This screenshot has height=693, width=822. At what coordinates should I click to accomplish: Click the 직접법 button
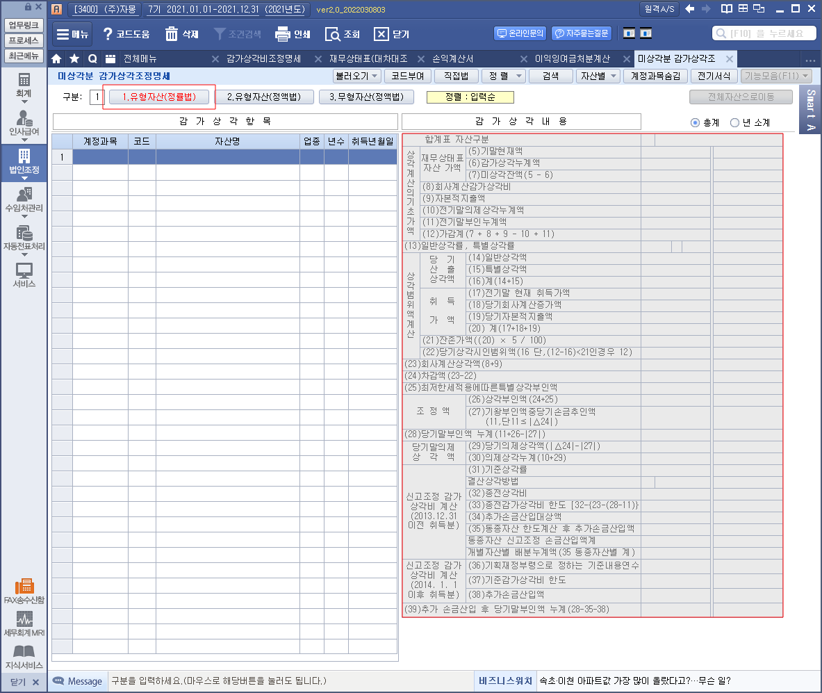[x=456, y=76]
